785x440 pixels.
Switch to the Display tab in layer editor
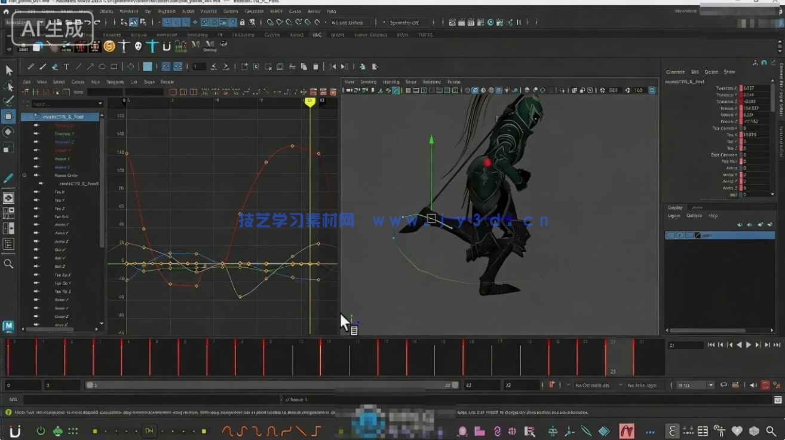675,207
